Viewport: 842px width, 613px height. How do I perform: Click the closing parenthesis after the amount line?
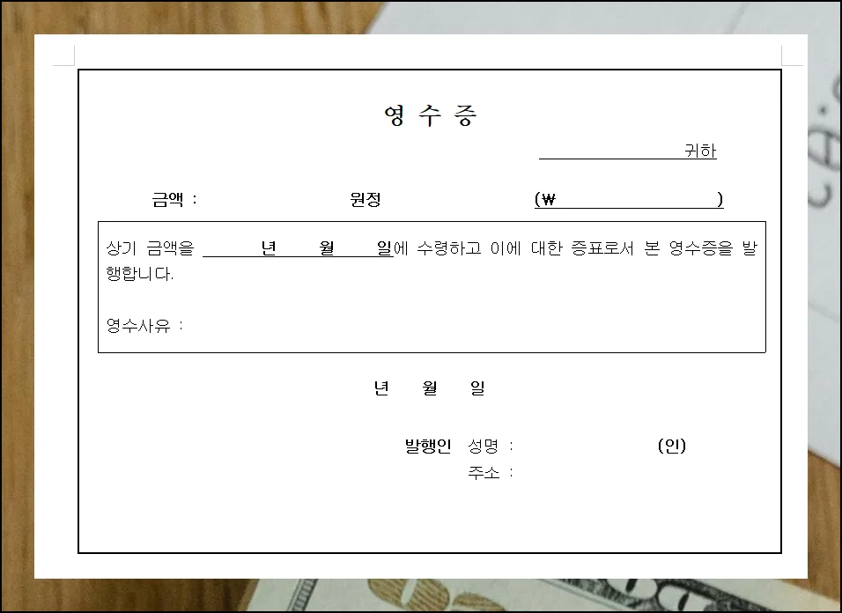click(721, 199)
